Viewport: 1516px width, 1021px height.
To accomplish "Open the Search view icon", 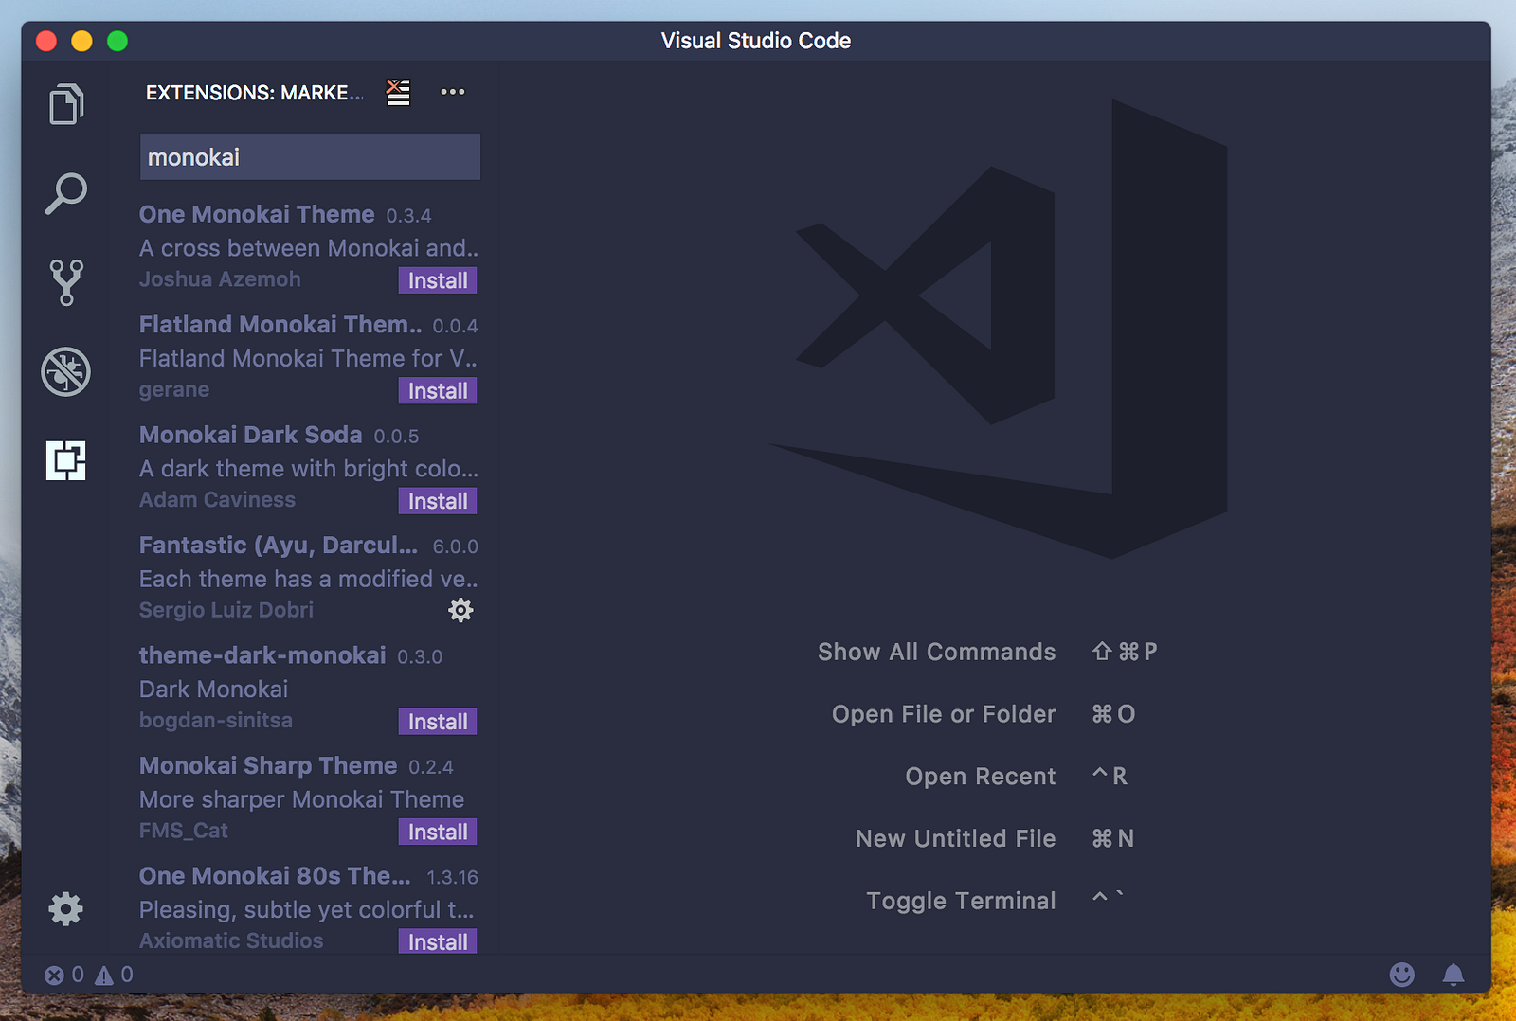I will [66, 193].
